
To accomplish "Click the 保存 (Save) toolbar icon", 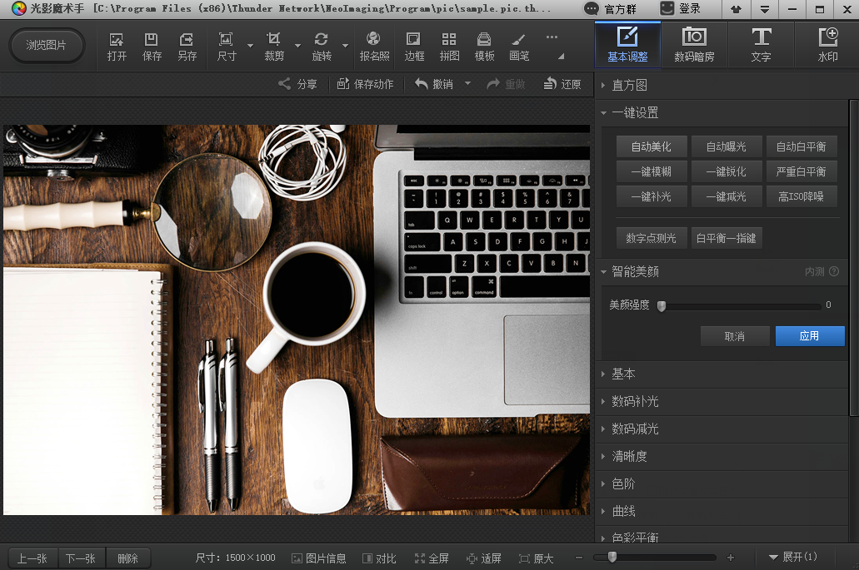I will tap(152, 47).
